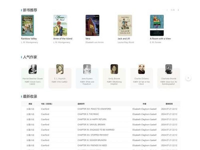
Task: Open Wuthering Heights representative work
Action: pyautogui.click(x=114, y=83)
